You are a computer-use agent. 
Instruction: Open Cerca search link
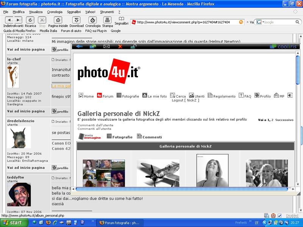click(178, 96)
